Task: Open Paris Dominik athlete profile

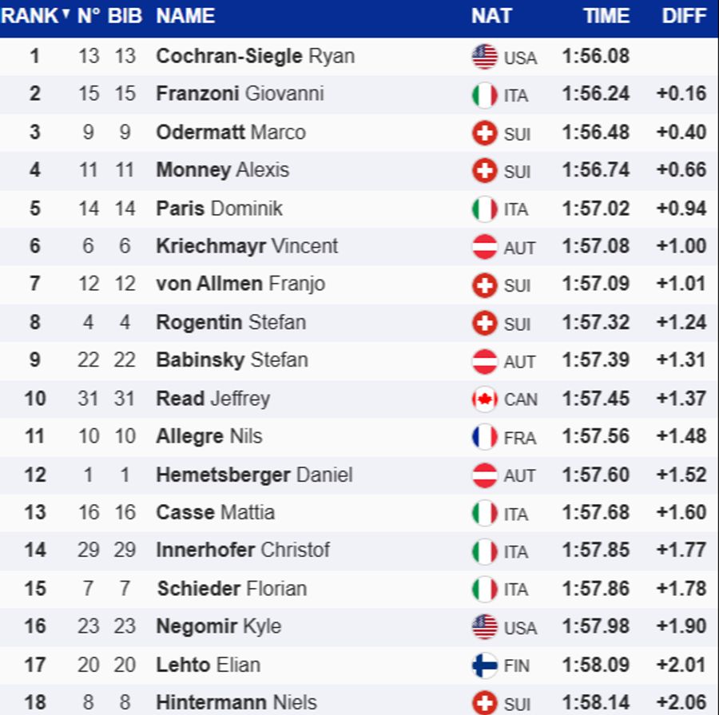Action: pyautogui.click(x=219, y=209)
